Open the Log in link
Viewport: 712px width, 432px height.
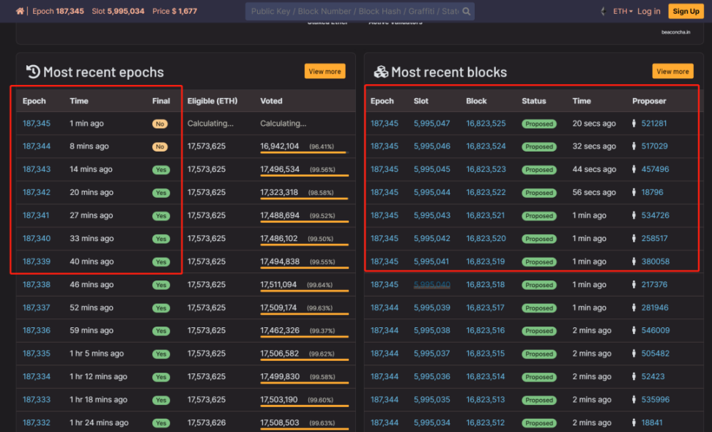[x=648, y=11]
